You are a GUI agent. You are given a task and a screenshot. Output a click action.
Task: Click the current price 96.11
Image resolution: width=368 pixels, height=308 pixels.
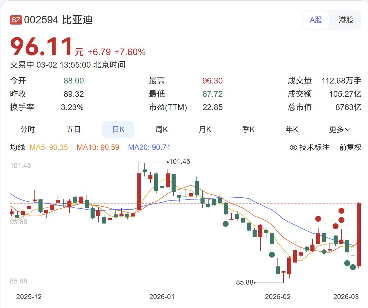pos(41,47)
